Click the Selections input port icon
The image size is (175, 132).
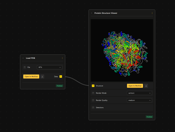tap(93, 108)
